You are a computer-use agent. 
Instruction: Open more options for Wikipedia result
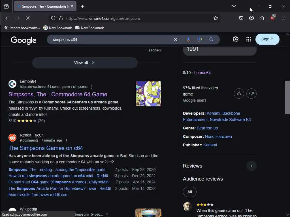coord(107,214)
